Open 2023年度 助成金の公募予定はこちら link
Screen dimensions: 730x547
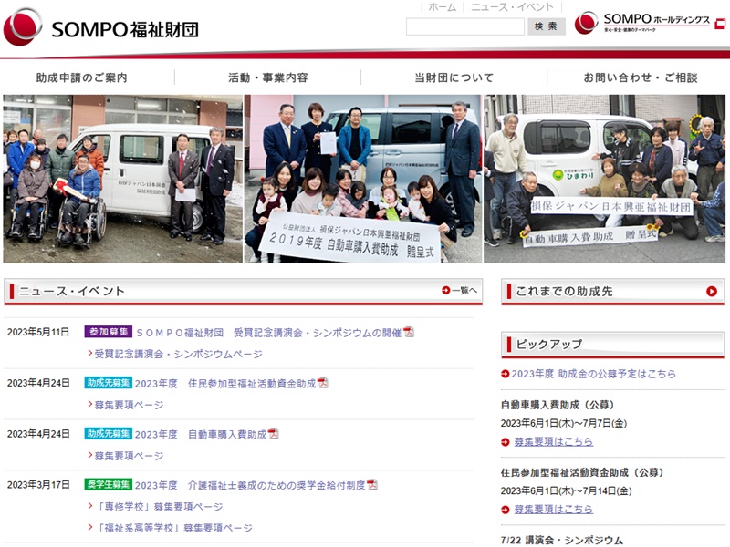[594, 374]
